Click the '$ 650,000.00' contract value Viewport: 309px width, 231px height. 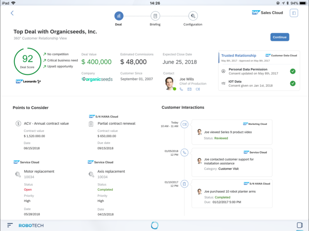click(x=107, y=136)
